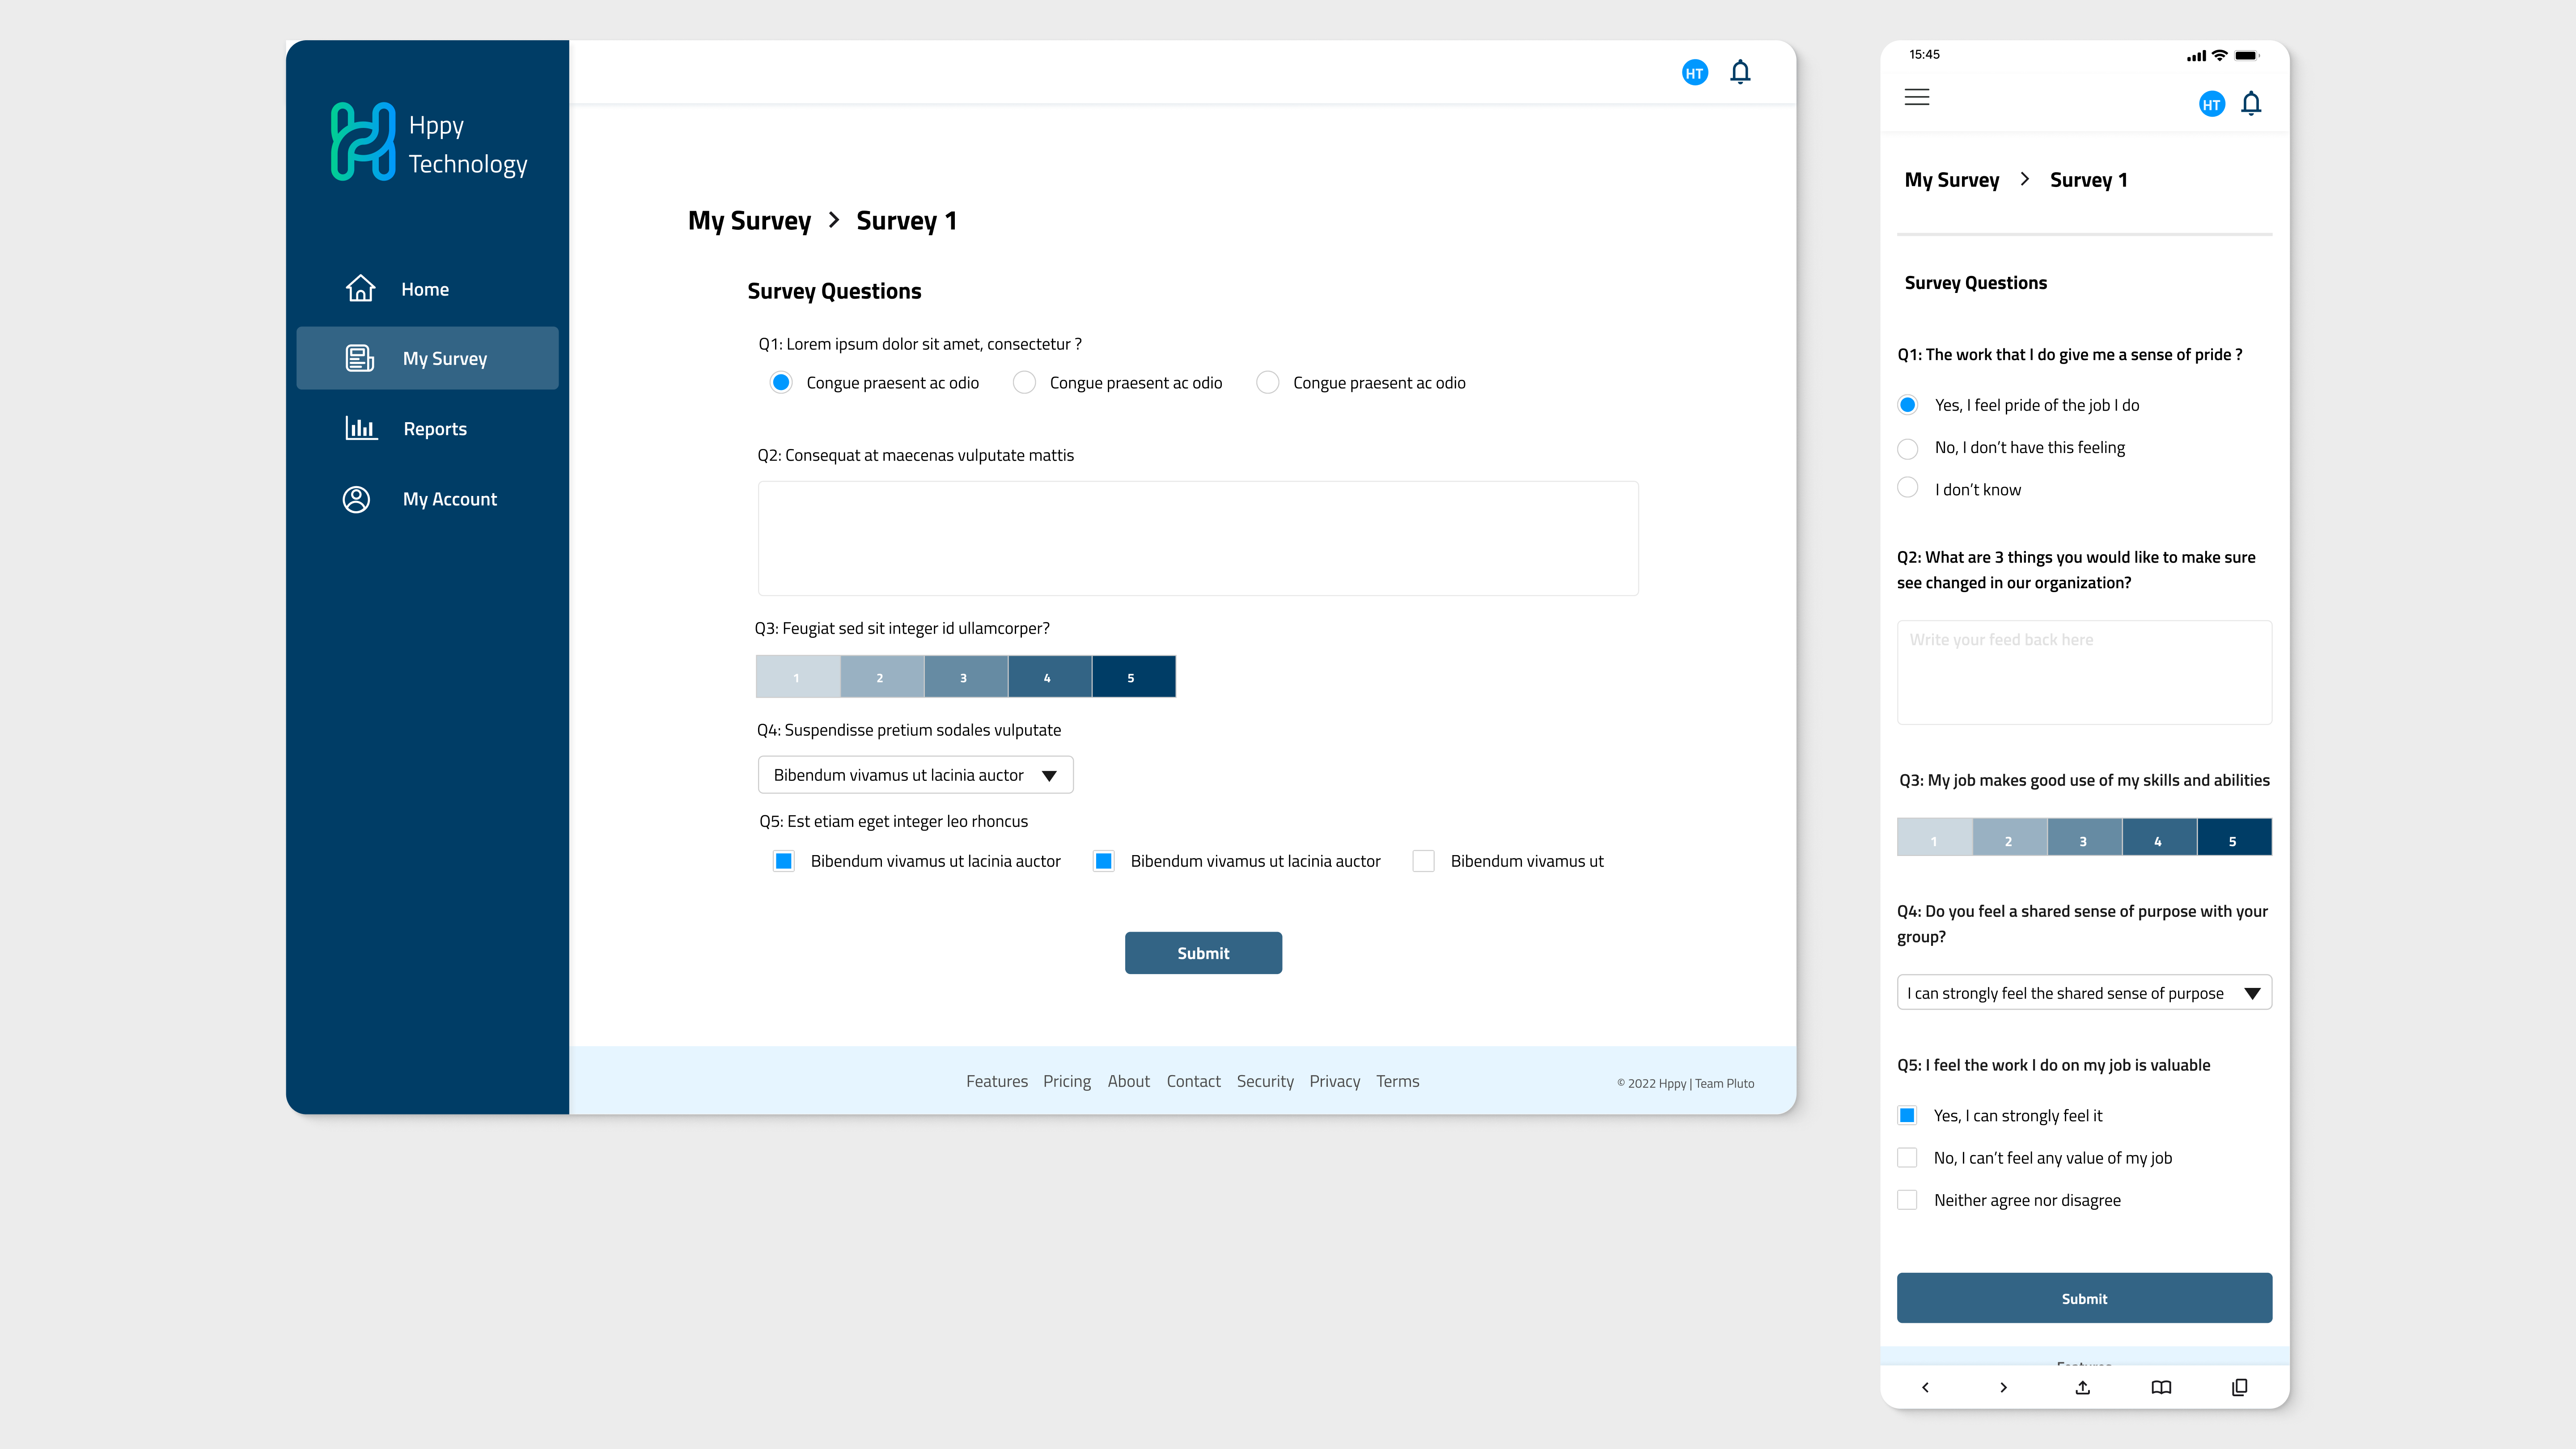
Task: Open the Privacy footer link
Action: [1335, 1081]
